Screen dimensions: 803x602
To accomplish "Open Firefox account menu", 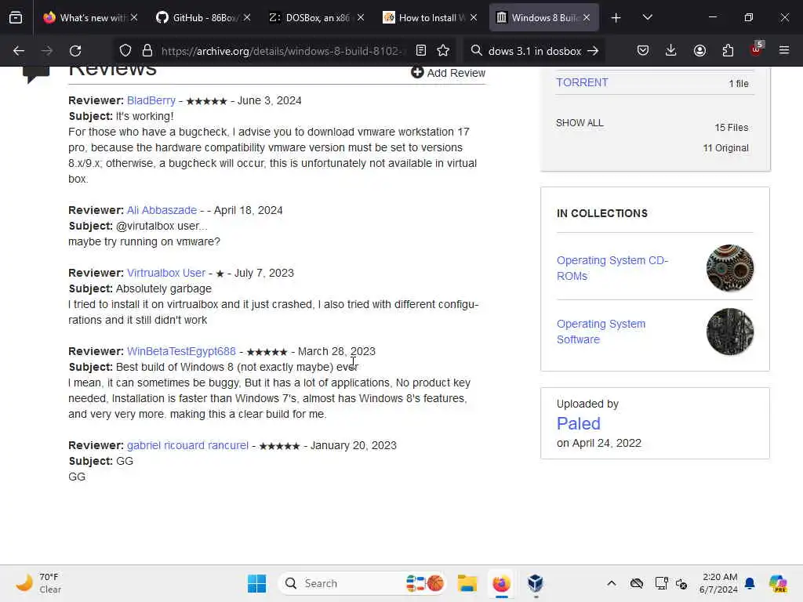I will point(699,50).
